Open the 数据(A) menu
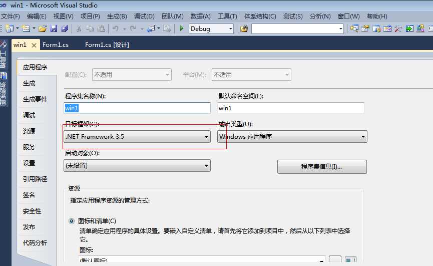 (x=201, y=16)
